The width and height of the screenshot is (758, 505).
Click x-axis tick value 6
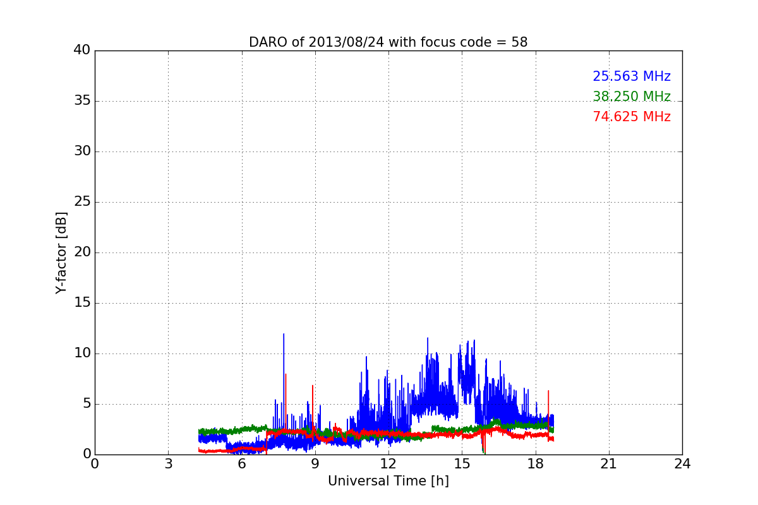241,464
